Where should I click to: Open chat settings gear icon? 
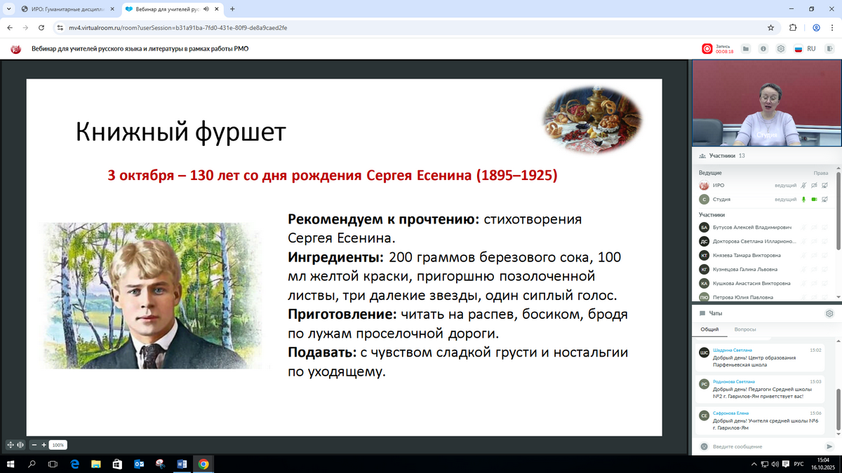click(829, 313)
